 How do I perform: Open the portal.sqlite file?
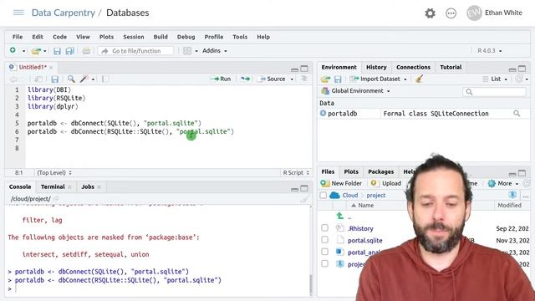click(x=364, y=240)
